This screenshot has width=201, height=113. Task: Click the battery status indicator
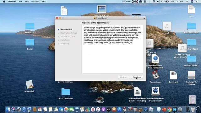(165, 2)
